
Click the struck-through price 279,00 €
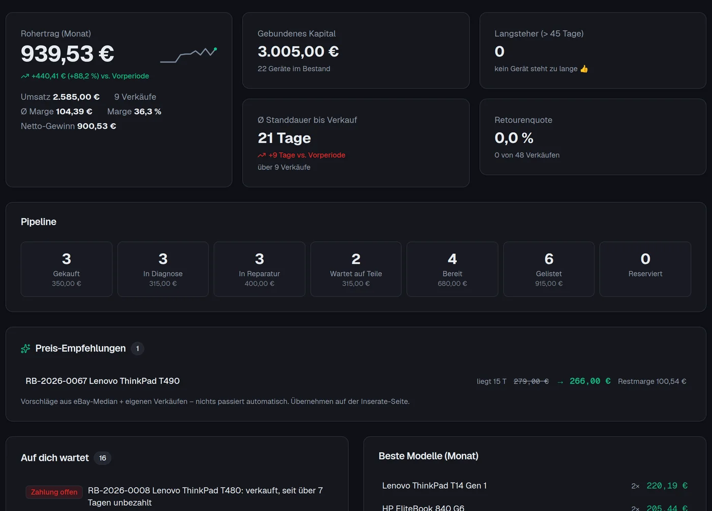pyautogui.click(x=531, y=381)
